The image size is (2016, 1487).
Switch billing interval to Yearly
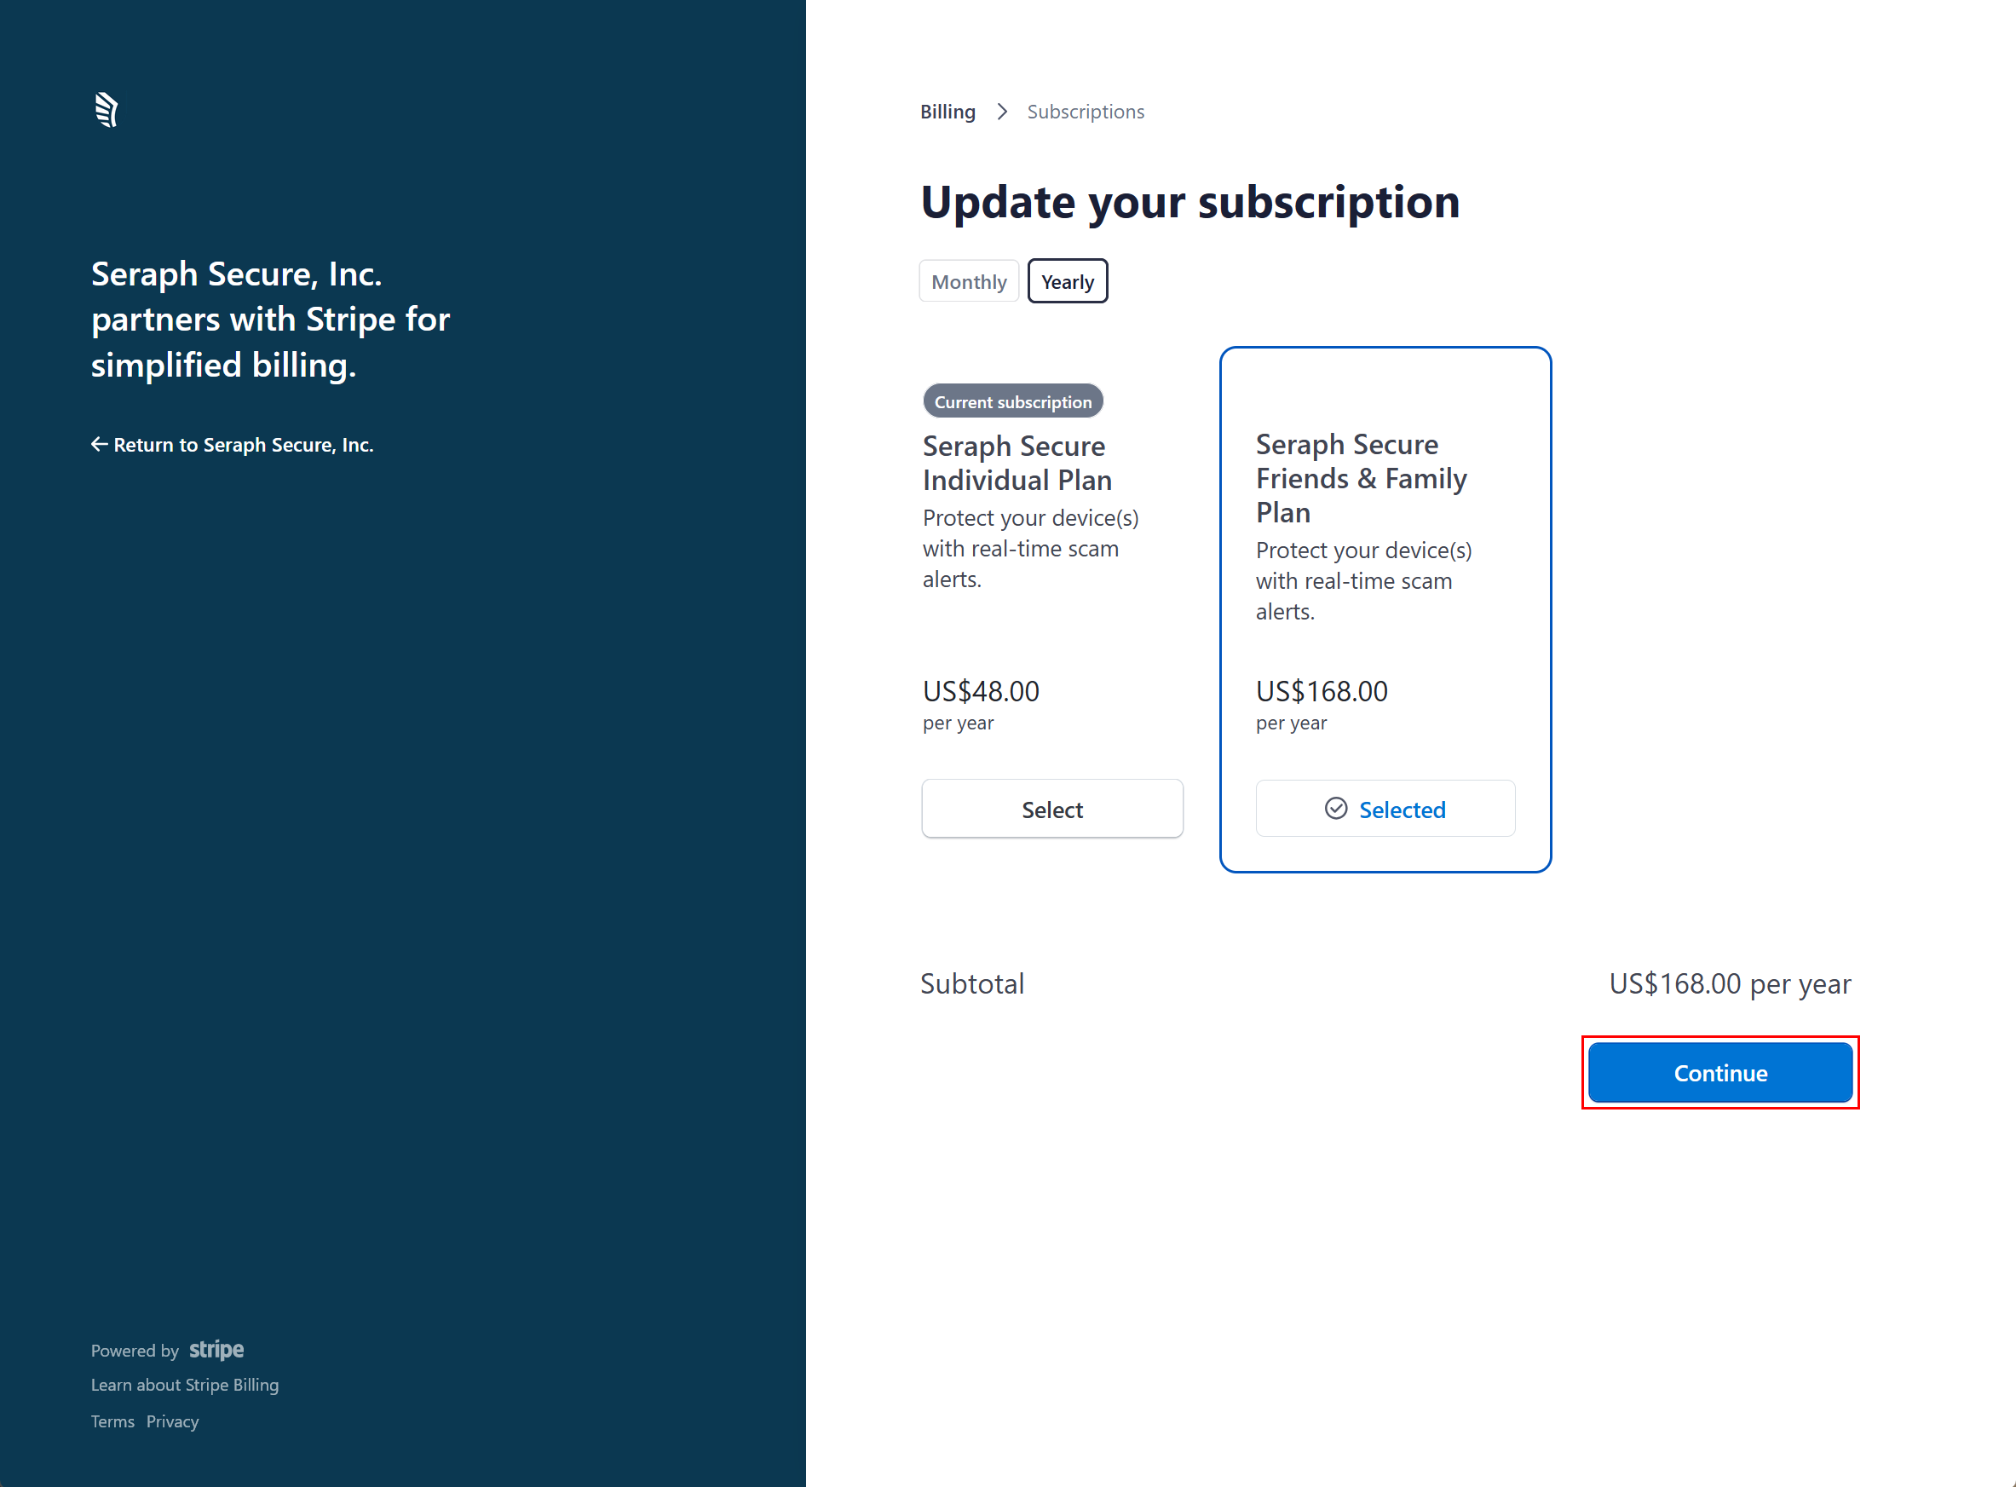(x=1067, y=282)
